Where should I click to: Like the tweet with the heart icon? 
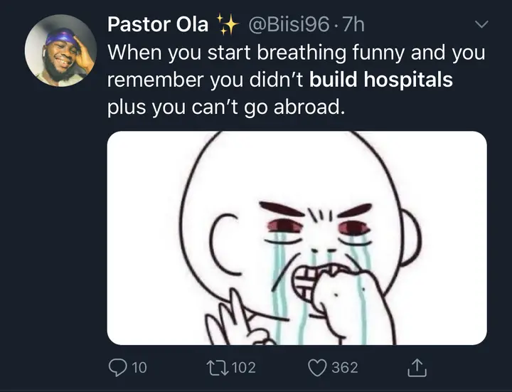pos(317,368)
